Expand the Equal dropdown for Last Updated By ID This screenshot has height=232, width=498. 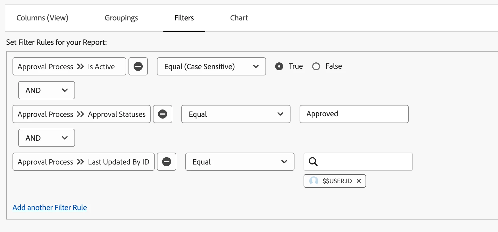[x=240, y=162]
